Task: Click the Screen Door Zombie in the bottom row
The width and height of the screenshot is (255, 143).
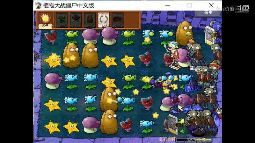Action: pyautogui.click(x=173, y=125)
